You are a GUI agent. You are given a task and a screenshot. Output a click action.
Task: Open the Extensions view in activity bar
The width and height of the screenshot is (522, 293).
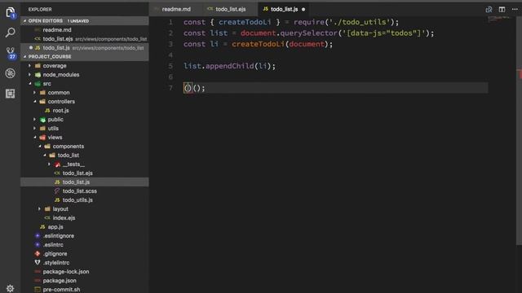[x=11, y=94]
